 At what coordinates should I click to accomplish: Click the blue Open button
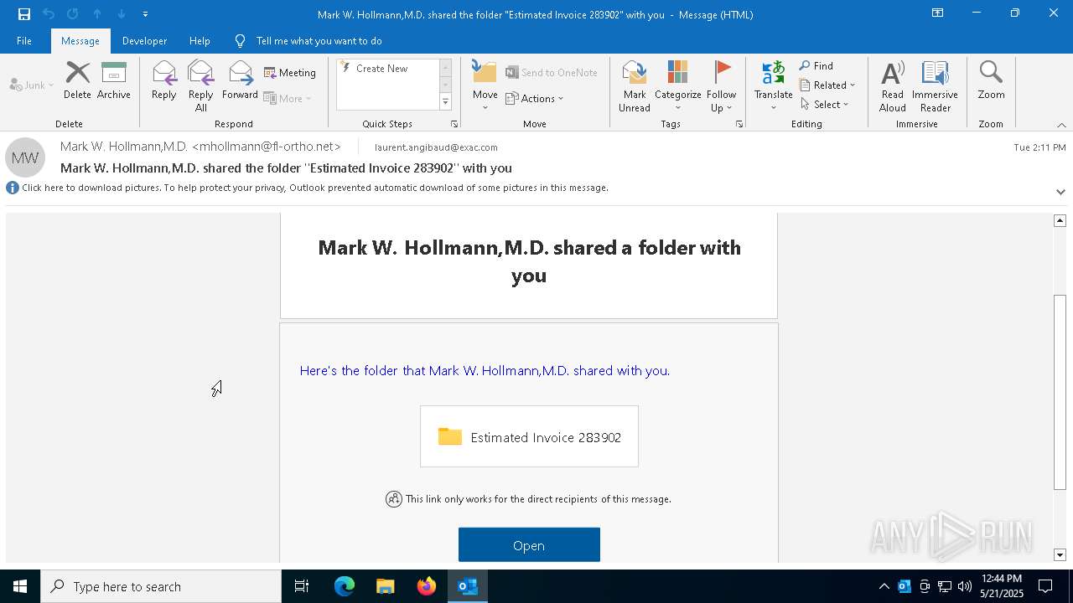[529, 545]
